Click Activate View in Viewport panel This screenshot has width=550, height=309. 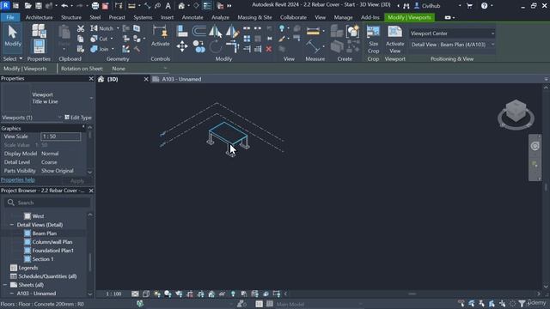[x=395, y=39]
